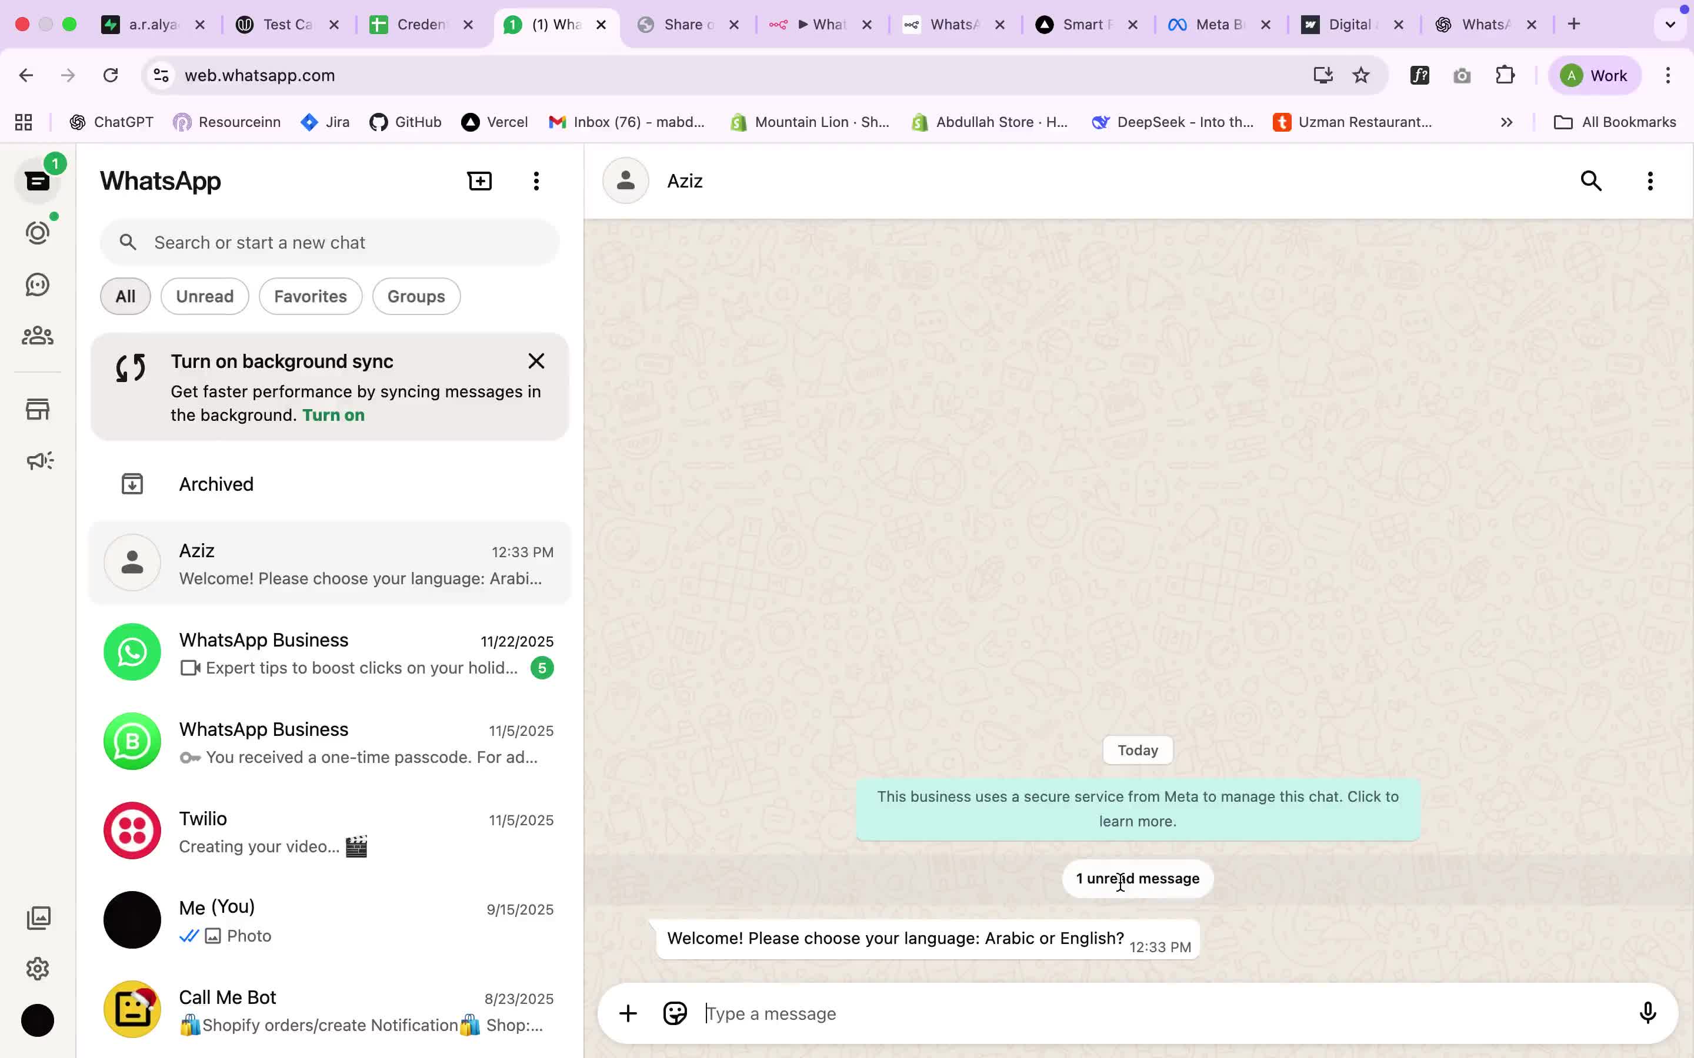The width and height of the screenshot is (1694, 1058).
Task: Open the Chrome apps grid shortcut
Action: tap(24, 122)
